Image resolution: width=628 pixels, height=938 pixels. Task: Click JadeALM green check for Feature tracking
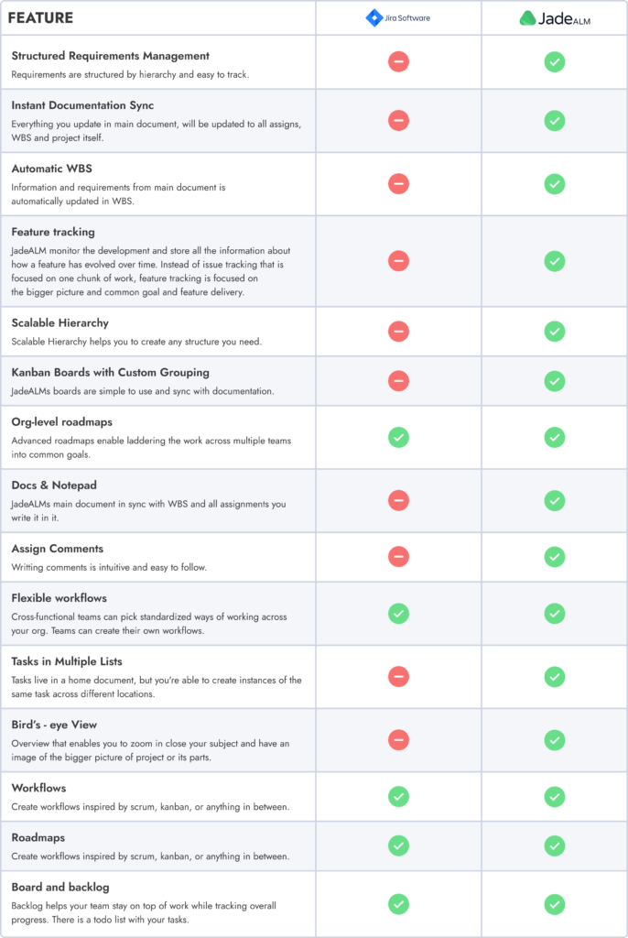[x=555, y=261]
